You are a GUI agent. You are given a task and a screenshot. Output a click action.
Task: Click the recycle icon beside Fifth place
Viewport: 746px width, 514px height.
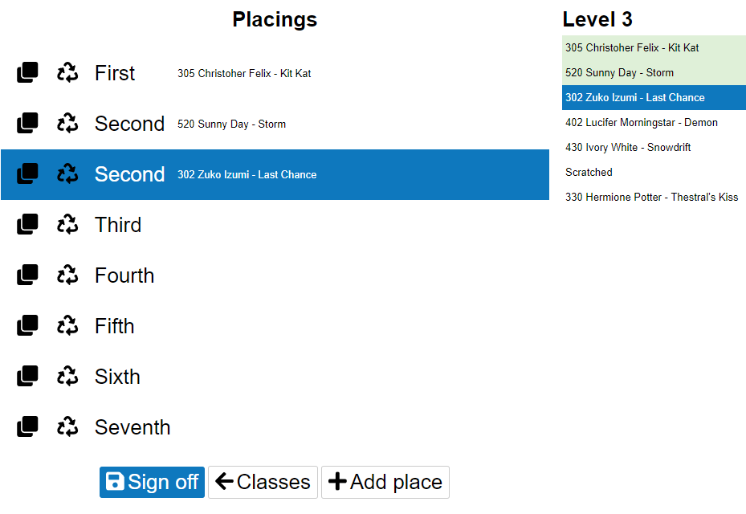point(67,326)
